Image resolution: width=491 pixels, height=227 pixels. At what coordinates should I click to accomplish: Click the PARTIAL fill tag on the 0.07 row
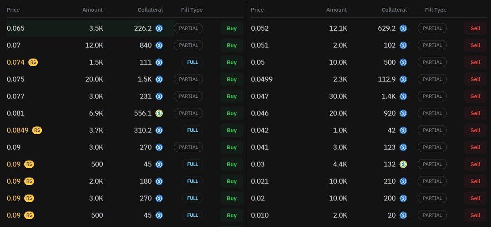pos(188,45)
